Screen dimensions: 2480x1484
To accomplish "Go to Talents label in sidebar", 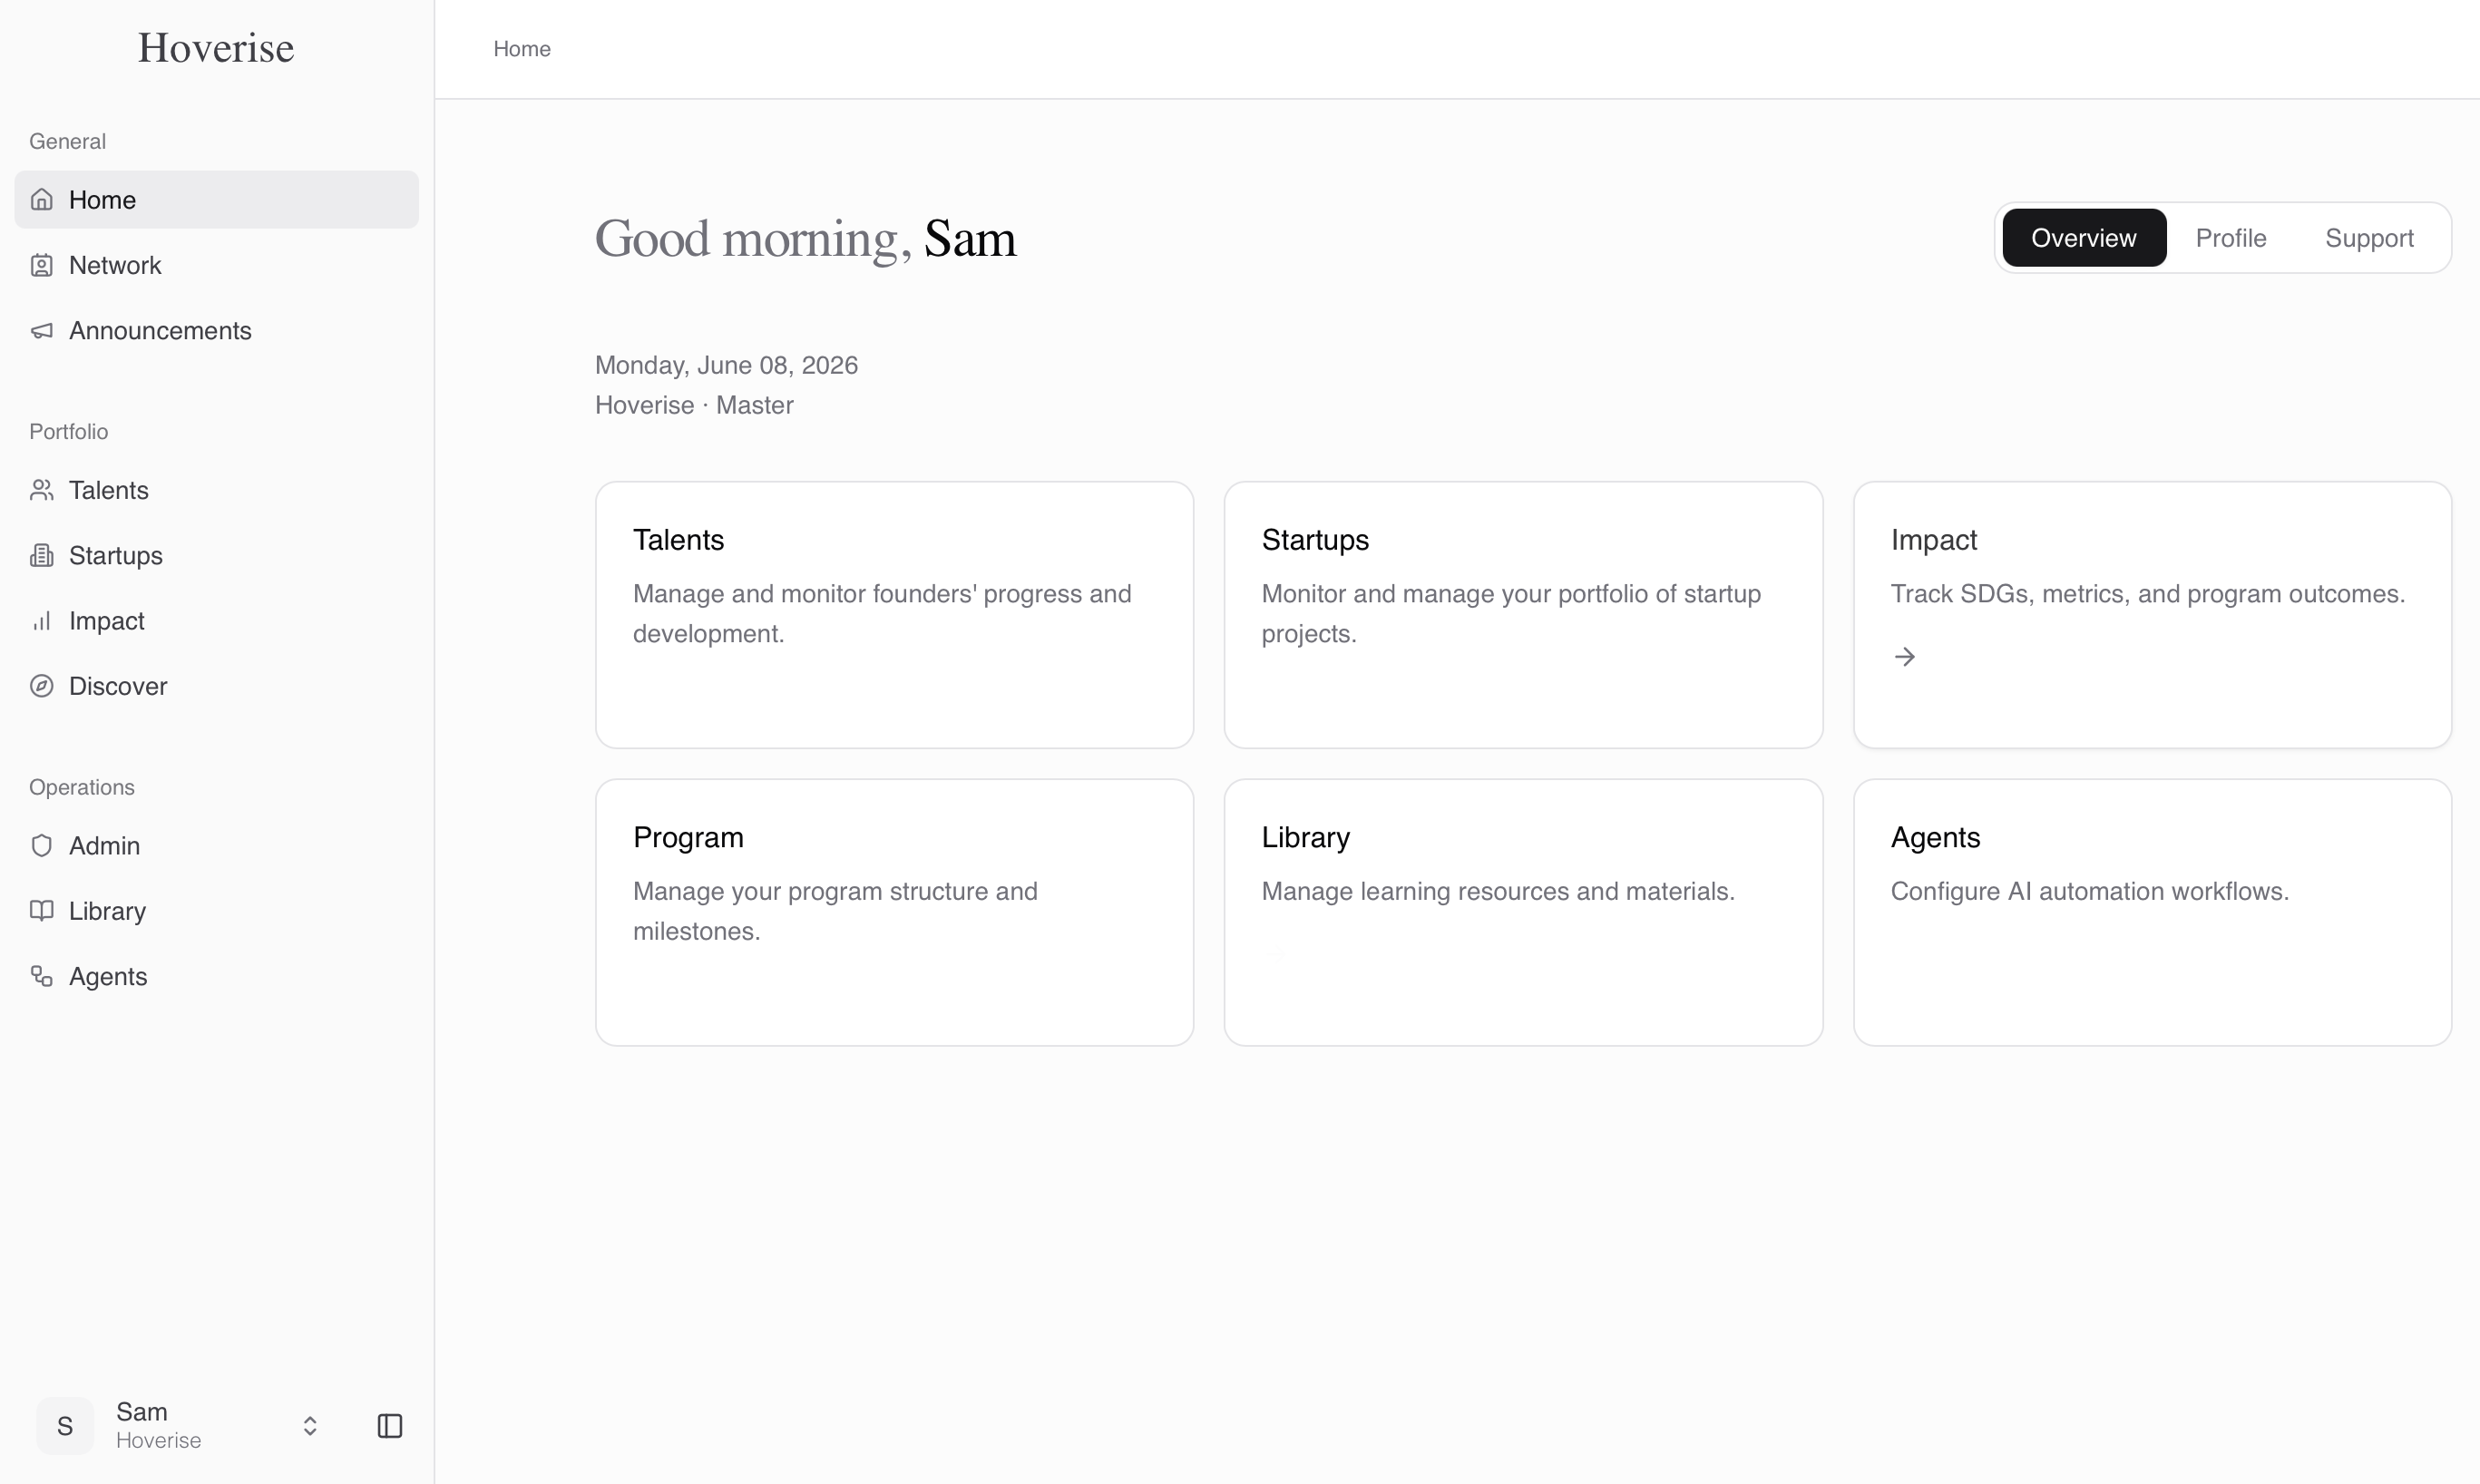I will pyautogui.click(x=109, y=490).
